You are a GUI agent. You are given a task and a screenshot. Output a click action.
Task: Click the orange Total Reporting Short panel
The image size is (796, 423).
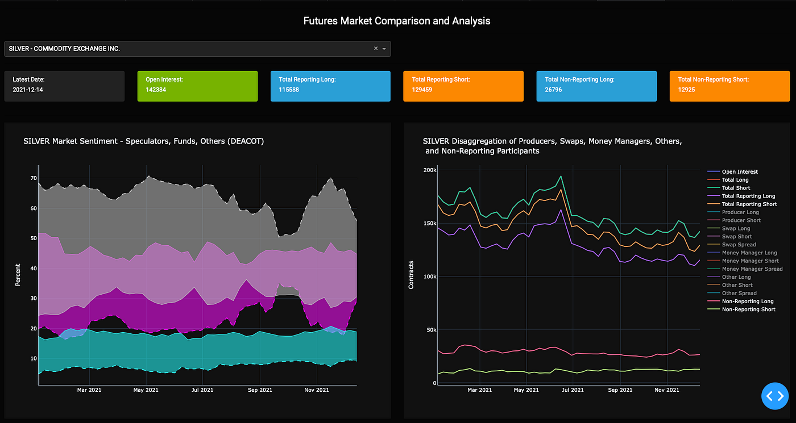[x=463, y=86]
